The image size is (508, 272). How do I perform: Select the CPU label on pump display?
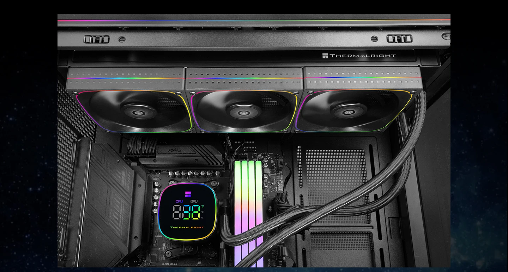[x=180, y=202]
